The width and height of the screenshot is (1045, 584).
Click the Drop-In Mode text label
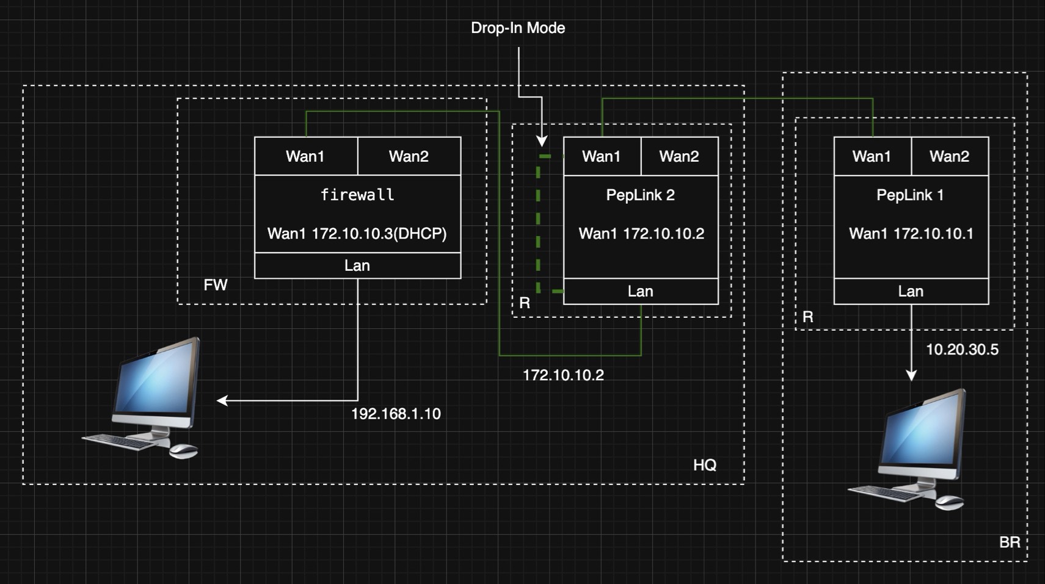517,28
